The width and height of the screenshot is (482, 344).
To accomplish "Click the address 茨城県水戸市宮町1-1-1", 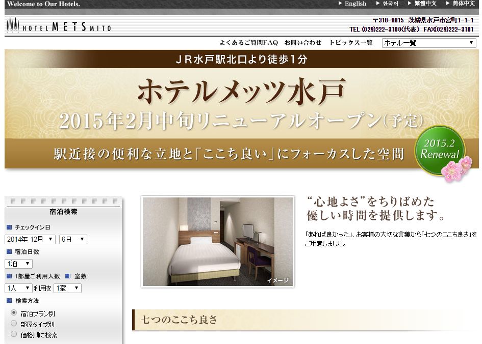I will (441, 20).
